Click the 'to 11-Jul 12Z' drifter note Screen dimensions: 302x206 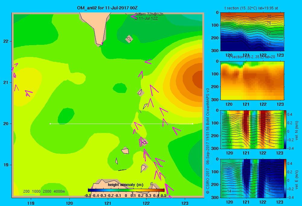pyautogui.click(x=146, y=18)
